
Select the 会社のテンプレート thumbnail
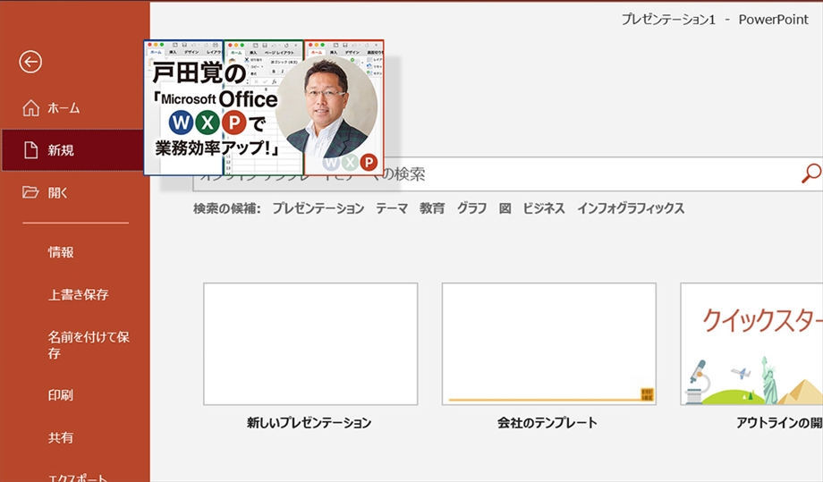click(549, 344)
